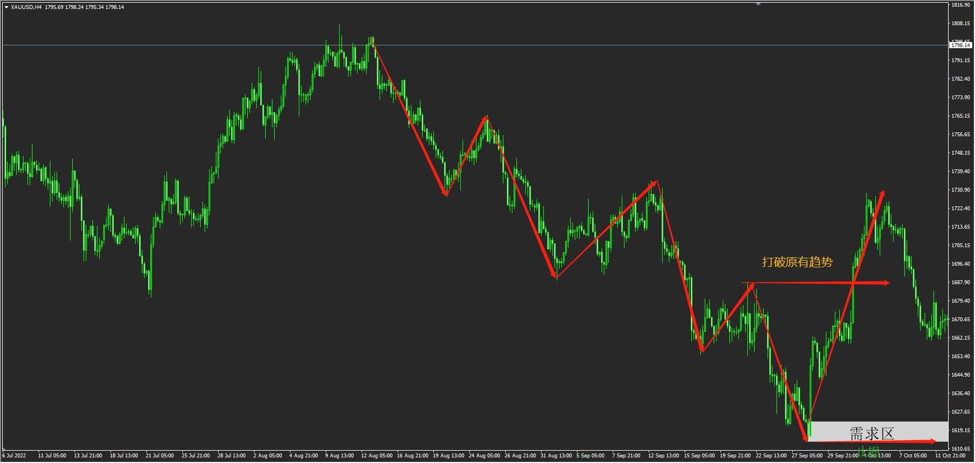Click the 22 Sep 13:00 time axis label

point(771,456)
